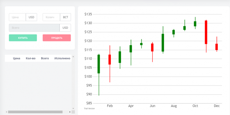Image resolution: width=230 pixels, height=115 pixels.
Task: Click the $110 axis label
Action: tap(88, 59)
